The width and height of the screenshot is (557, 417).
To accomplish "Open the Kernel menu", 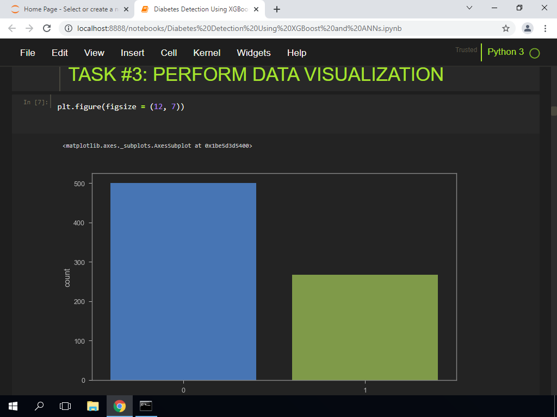I will [207, 53].
